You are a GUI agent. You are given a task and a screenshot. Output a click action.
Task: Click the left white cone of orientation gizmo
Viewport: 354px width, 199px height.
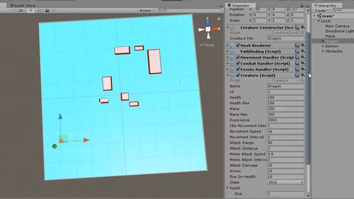coord(201,29)
